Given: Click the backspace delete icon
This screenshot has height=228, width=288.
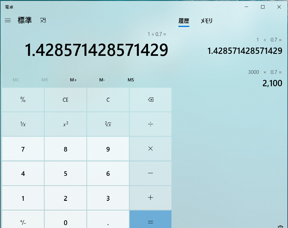Looking at the screenshot, I should click(x=151, y=100).
